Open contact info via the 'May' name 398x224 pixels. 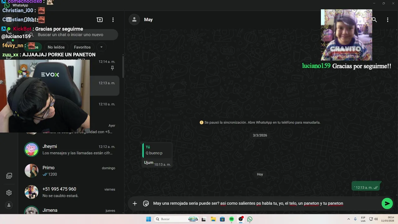coord(148,20)
